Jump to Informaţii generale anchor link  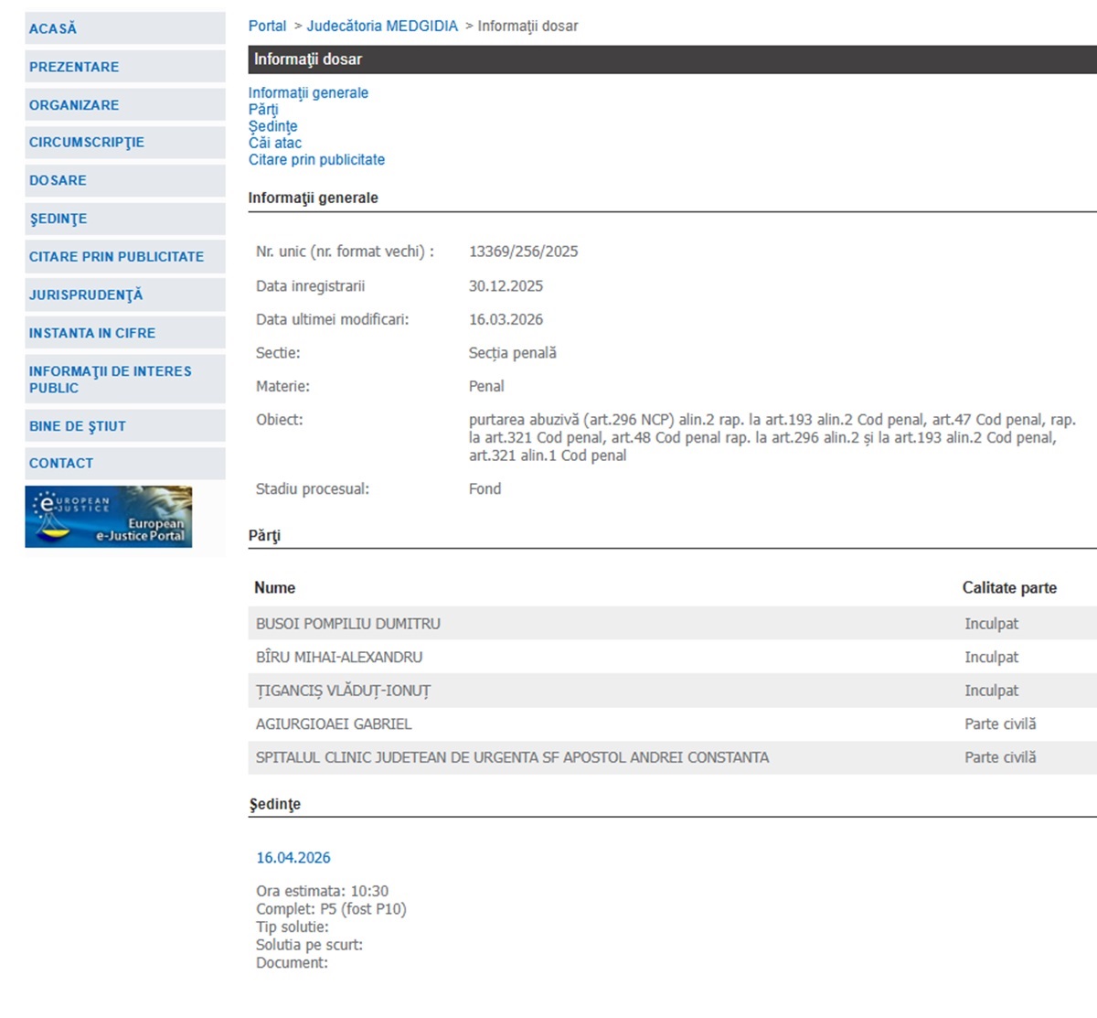point(308,93)
